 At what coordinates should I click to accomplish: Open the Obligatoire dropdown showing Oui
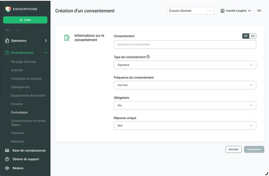185,105
